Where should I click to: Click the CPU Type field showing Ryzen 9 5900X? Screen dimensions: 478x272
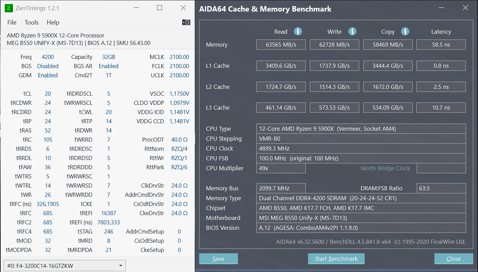point(361,129)
